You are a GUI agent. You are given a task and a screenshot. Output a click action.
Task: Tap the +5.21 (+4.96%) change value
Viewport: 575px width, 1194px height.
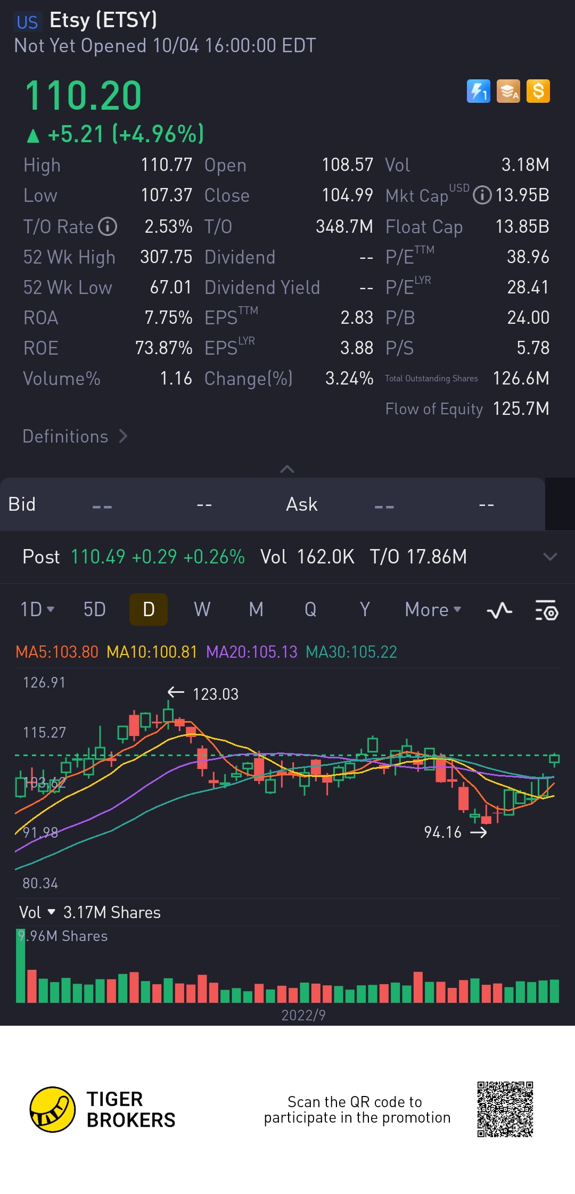[115, 134]
